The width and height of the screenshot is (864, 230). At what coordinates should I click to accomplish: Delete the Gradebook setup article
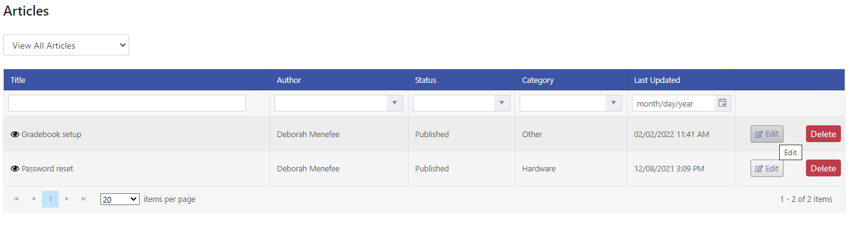point(823,134)
